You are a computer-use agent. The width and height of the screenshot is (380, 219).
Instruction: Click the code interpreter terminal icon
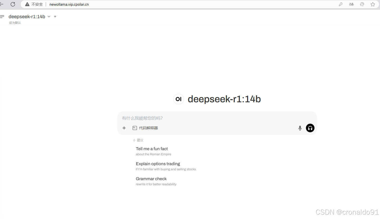click(x=135, y=128)
